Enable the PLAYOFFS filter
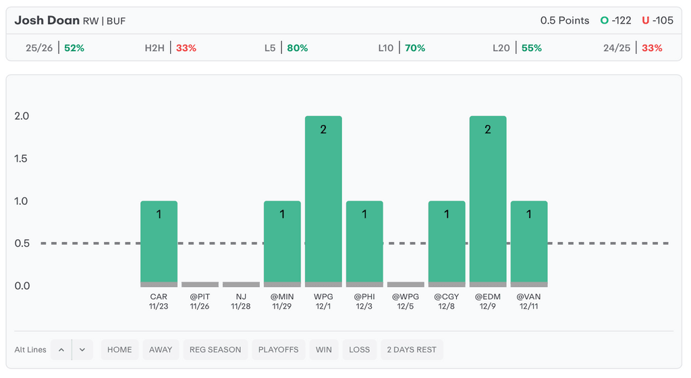Viewport: 691px width, 378px height. pos(278,350)
